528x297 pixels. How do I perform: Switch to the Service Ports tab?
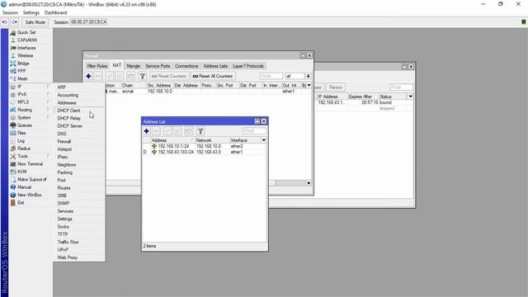click(x=158, y=66)
